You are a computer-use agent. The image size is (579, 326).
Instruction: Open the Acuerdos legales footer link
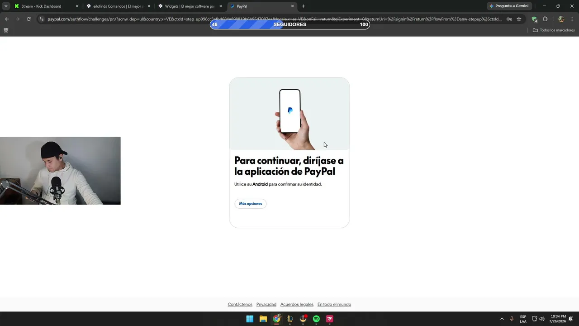pyautogui.click(x=297, y=304)
